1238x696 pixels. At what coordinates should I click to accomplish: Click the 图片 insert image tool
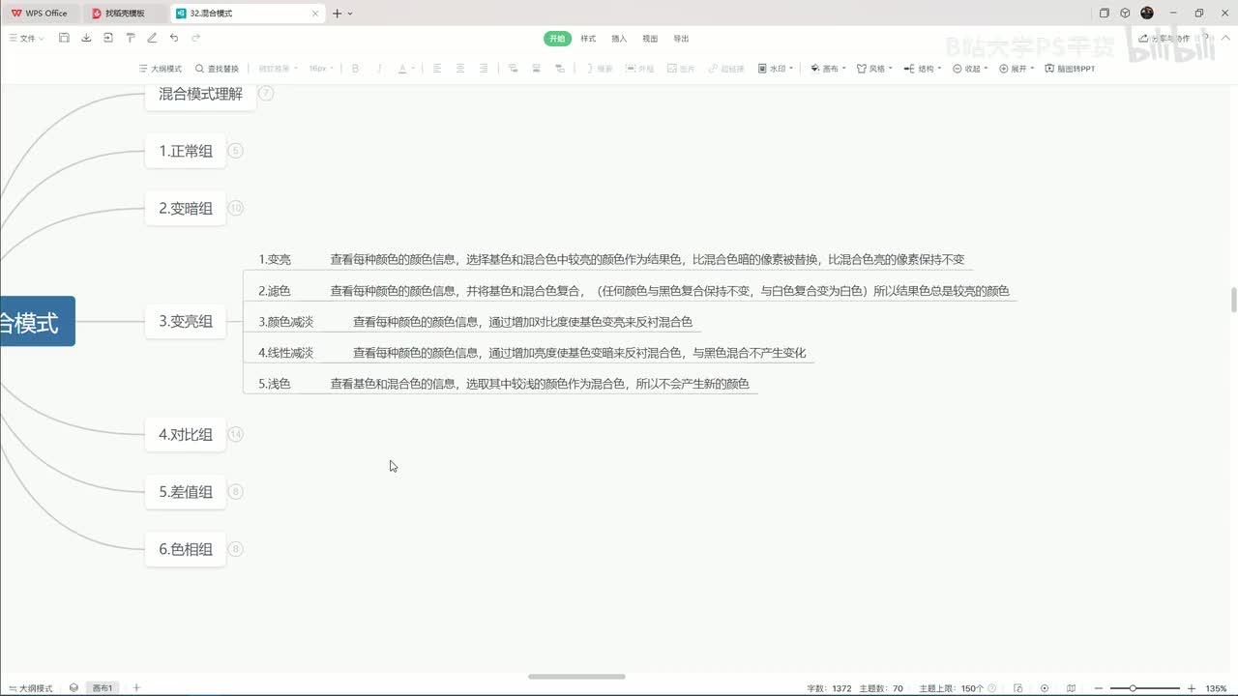click(681, 69)
